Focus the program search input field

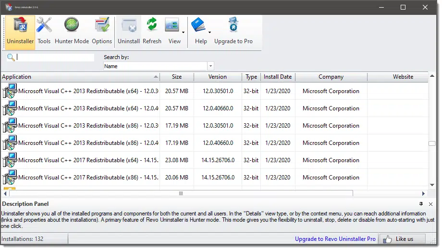click(x=55, y=58)
